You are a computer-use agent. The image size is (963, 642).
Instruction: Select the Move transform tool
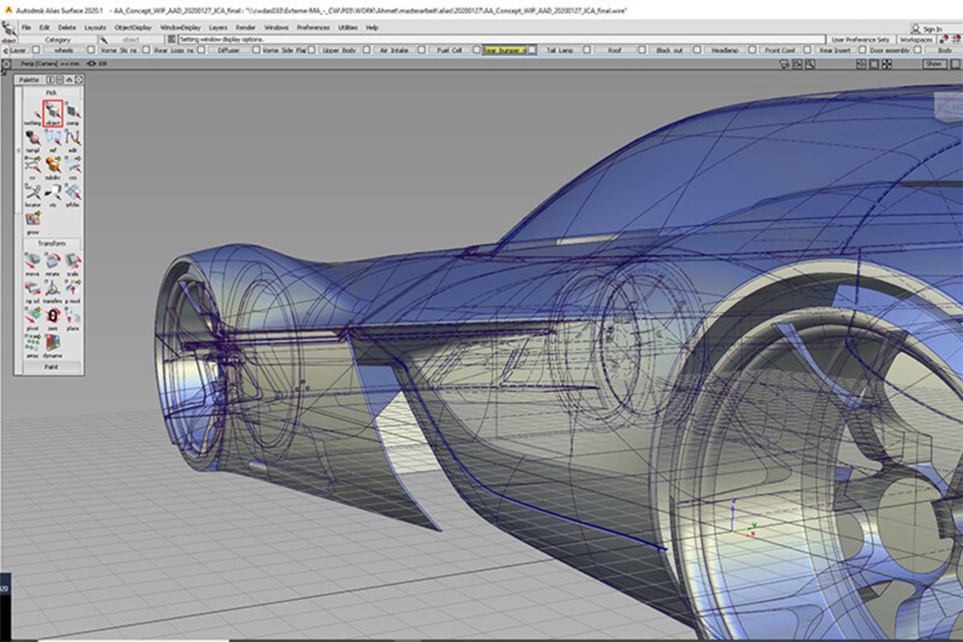point(33,264)
